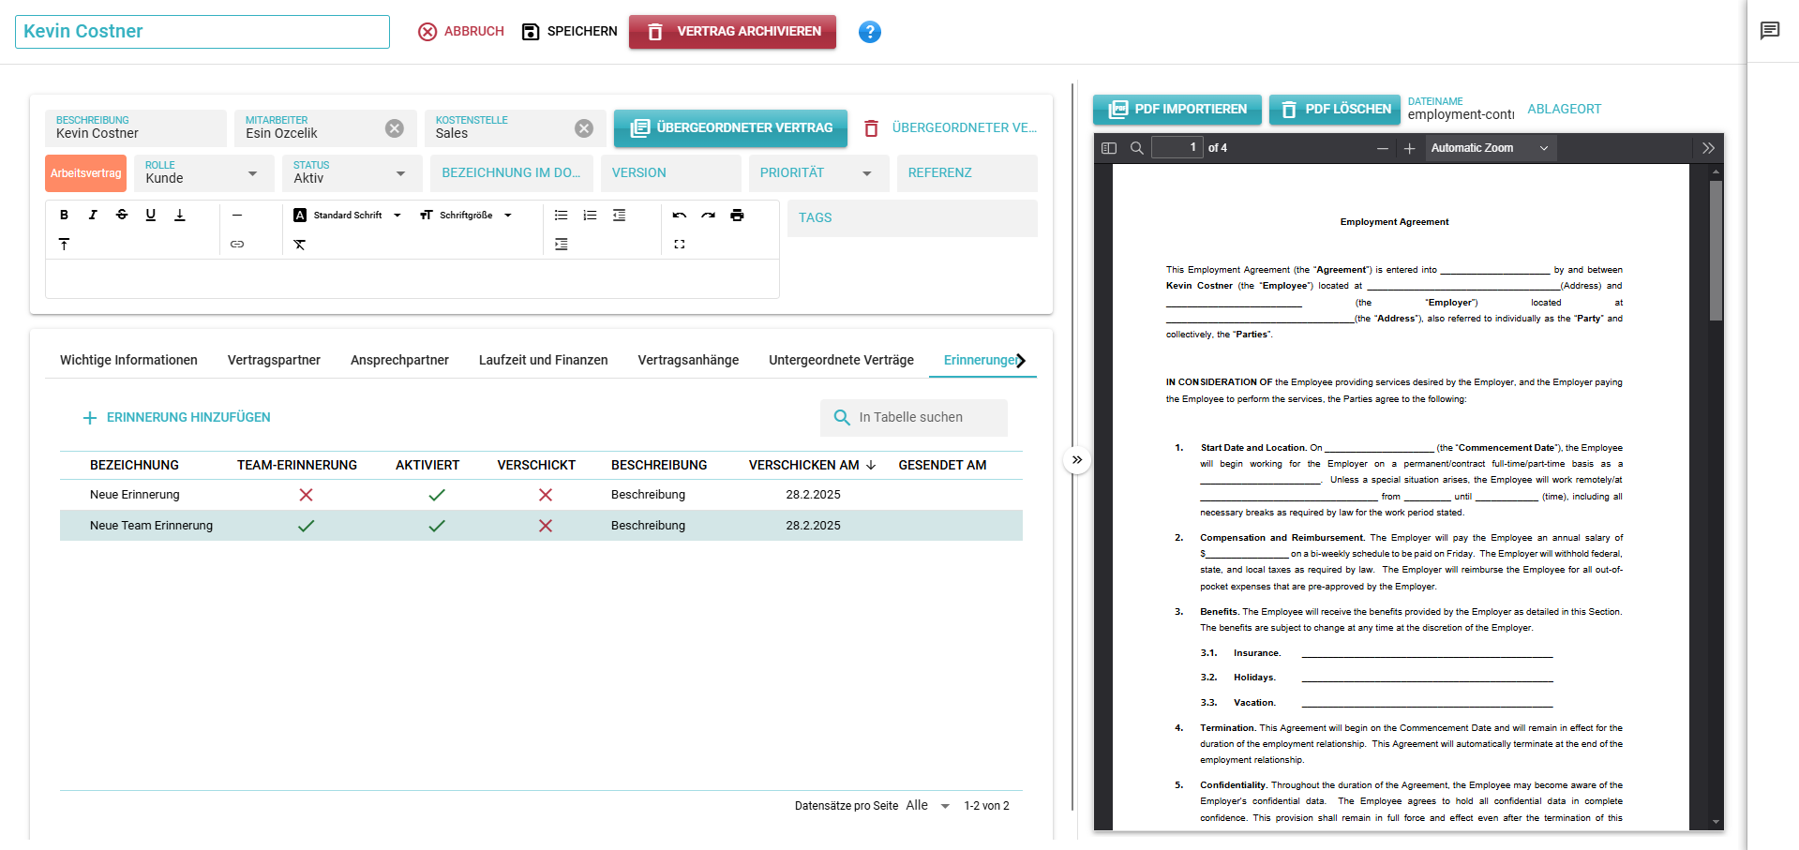Open the Status dropdown showing Aktiv
This screenshot has width=1799, height=850.
tap(349, 173)
